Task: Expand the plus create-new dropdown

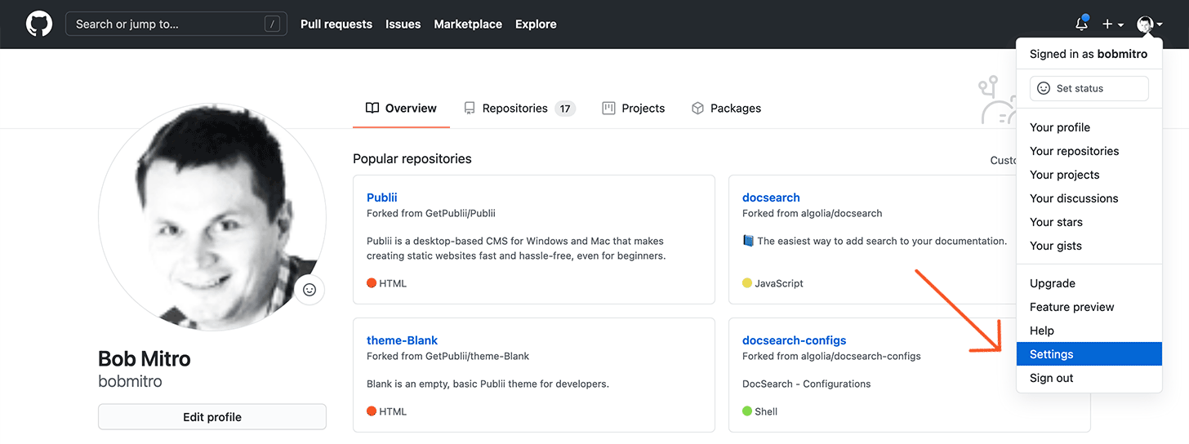Action: [x=1112, y=24]
